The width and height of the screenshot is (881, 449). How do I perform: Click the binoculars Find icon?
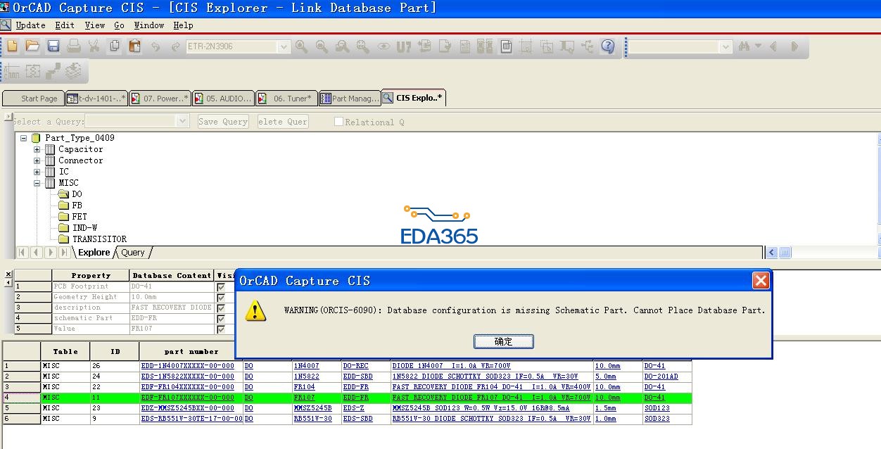[744, 46]
